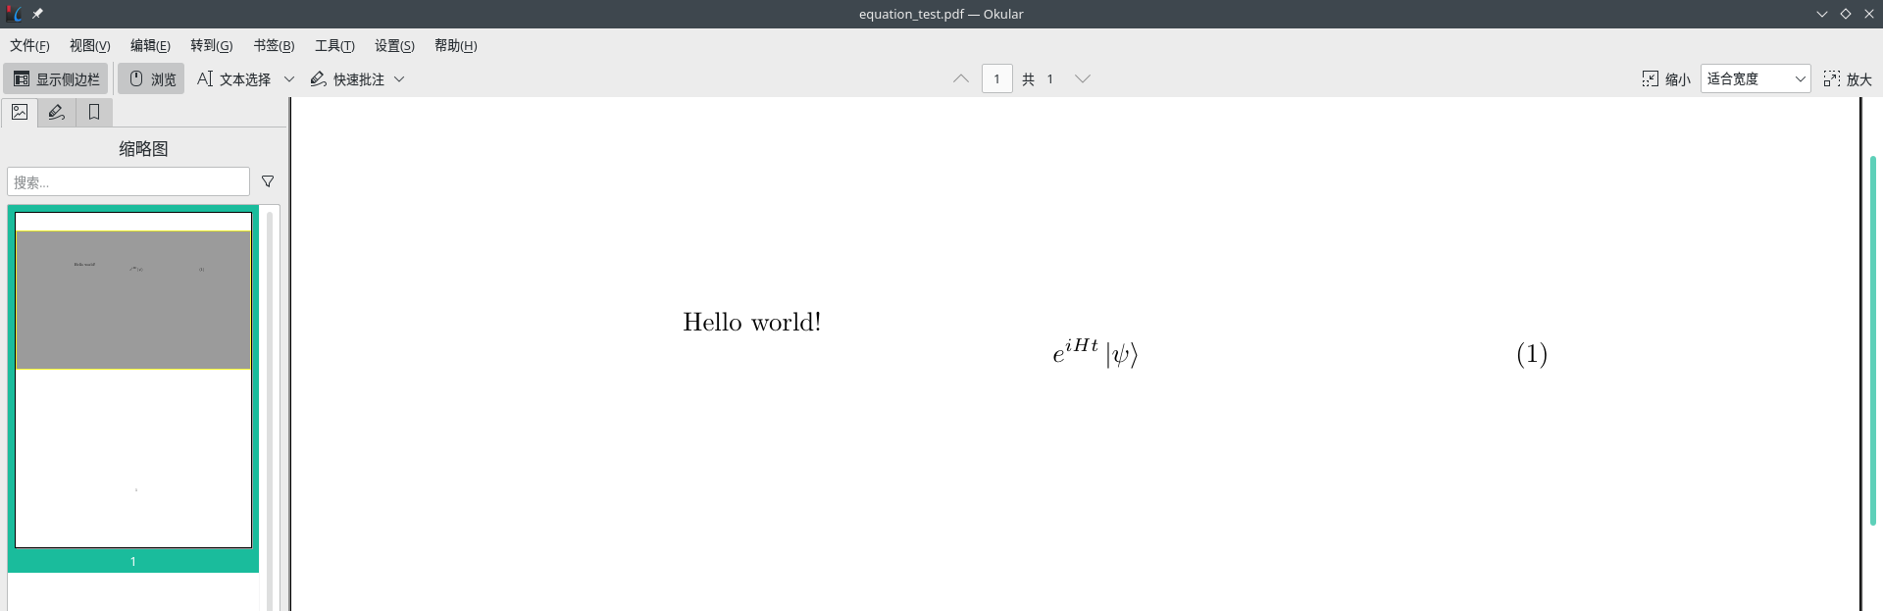The width and height of the screenshot is (1883, 611).
Task: Go to next page arrow
Action: tap(1083, 79)
